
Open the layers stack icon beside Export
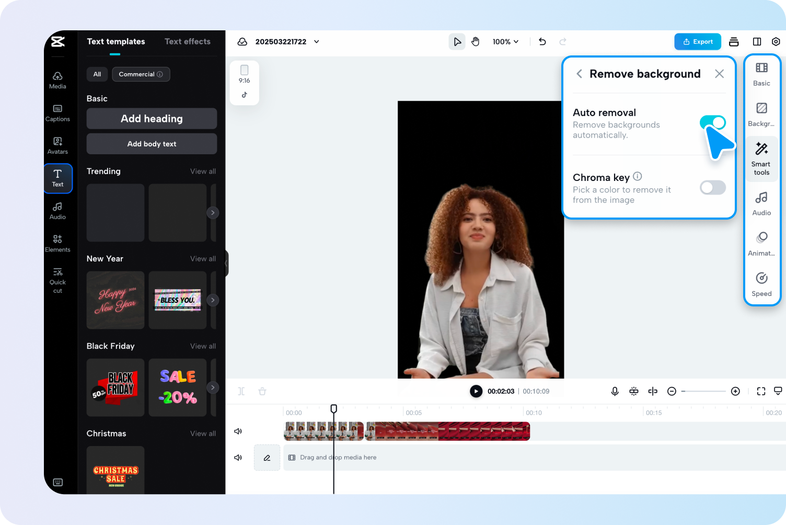734,42
